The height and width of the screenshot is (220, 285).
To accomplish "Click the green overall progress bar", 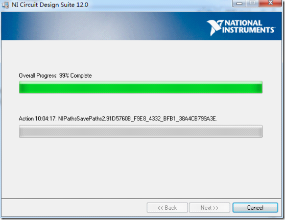I will (x=140, y=87).
